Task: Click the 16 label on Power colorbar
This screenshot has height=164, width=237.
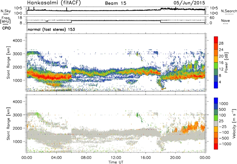Action: point(221,63)
